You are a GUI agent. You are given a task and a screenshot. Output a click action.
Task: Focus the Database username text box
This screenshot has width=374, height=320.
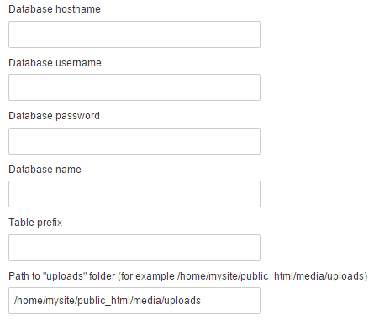[x=134, y=87]
